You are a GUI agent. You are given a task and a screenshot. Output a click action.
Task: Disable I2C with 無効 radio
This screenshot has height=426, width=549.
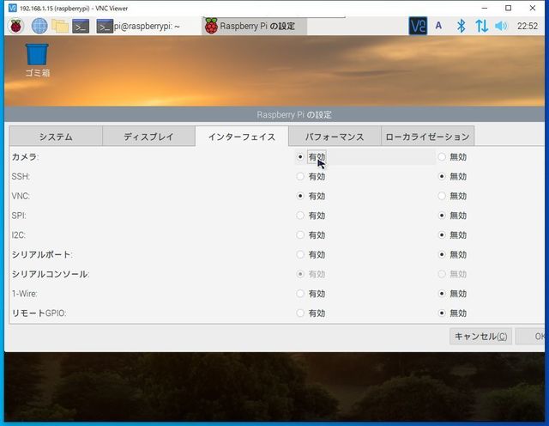click(x=442, y=235)
